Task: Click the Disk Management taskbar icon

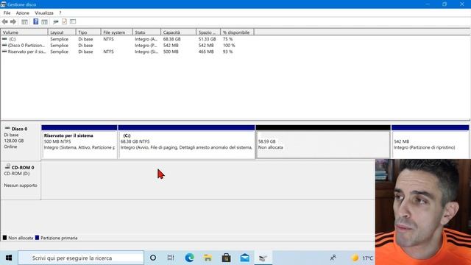Action: pyautogui.click(x=263, y=258)
